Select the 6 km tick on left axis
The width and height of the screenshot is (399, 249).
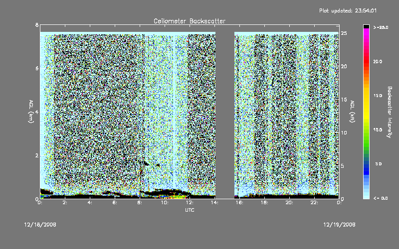[37, 68]
